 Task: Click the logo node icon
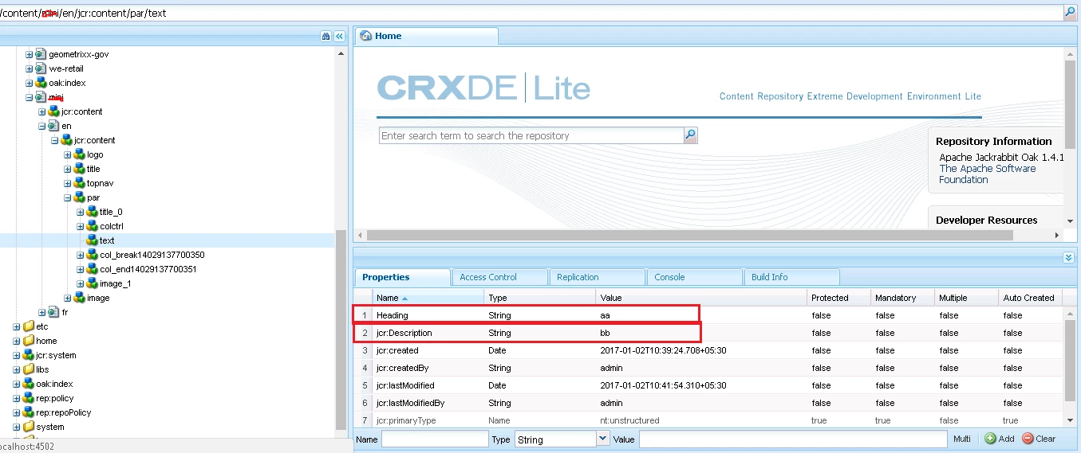(x=79, y=154)
